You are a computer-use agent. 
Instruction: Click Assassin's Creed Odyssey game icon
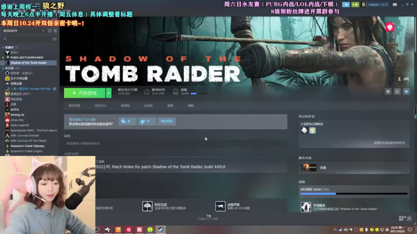7,146
